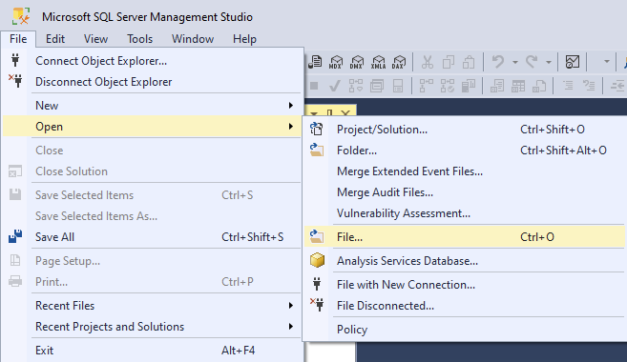Click the Display Estimated Execution Plan icon
627x362 pixels.
pos(355,86)
